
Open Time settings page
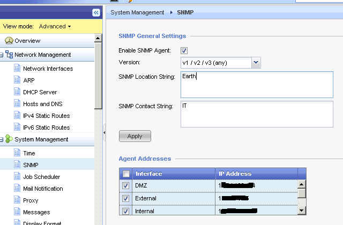pos(29,153)
